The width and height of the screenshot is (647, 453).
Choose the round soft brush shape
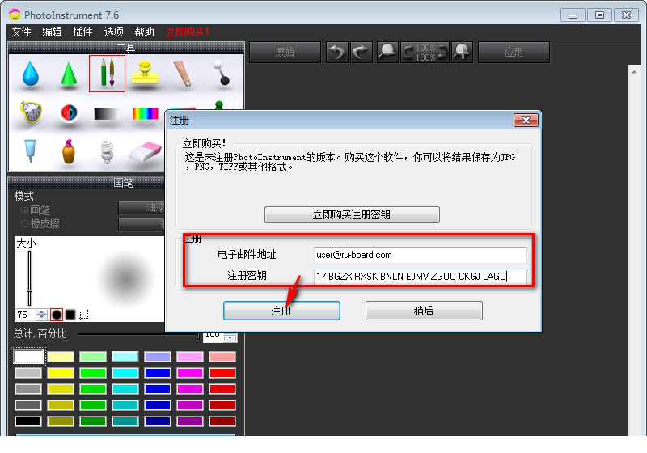(x=57, y=315)
